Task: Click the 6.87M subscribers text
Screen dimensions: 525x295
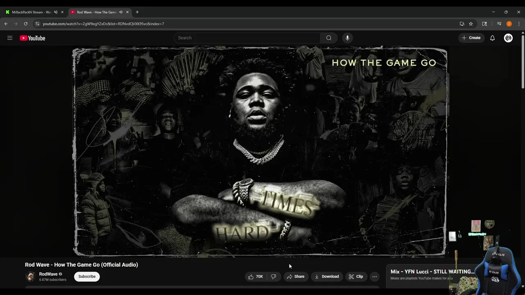Action: pyautogui.click(x=52, y=280)
